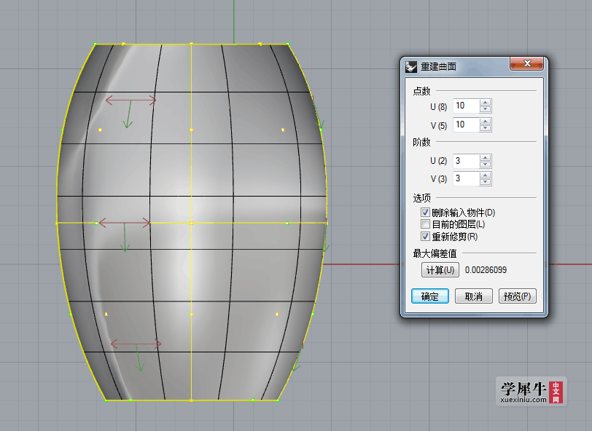592x431 pixels.
Task: Click the 重建曲面 dialog title text
Action: [x=438, y=67]
